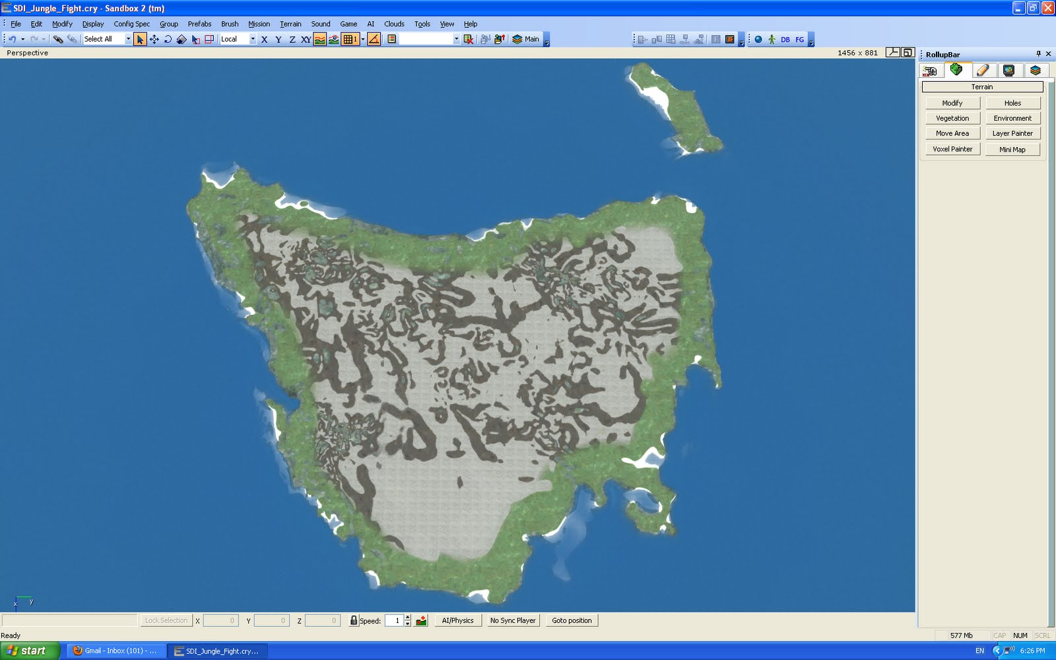Viewport: 1056px width, 660px height.
Task: Activate the Move object tool
Action: (154, 40)
